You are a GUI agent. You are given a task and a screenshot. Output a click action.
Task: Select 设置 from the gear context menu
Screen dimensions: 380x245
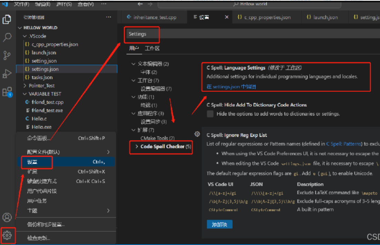point(32,161)
